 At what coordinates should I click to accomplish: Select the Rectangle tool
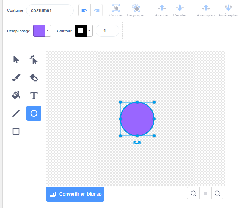[16, 131]
